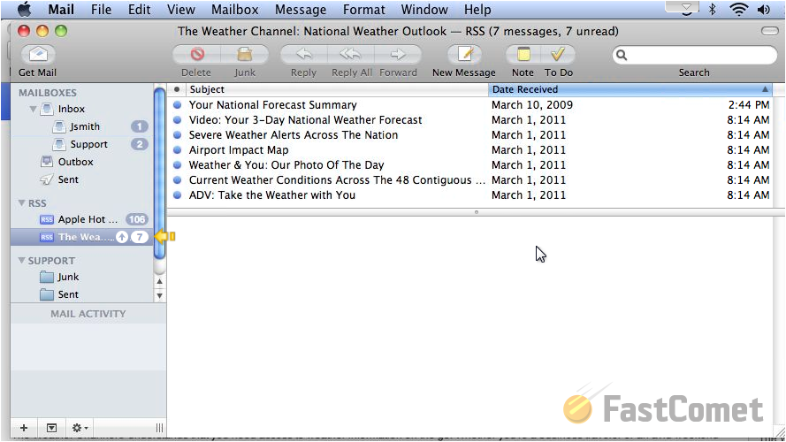Toggle the mail activity panel button
786x442 pixels.
pos(51,428)
